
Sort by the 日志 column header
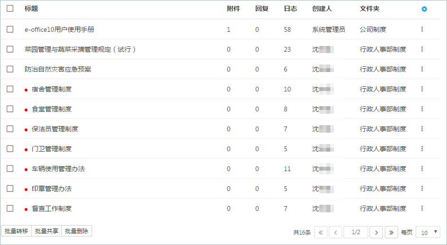click(x=290, y=9)
